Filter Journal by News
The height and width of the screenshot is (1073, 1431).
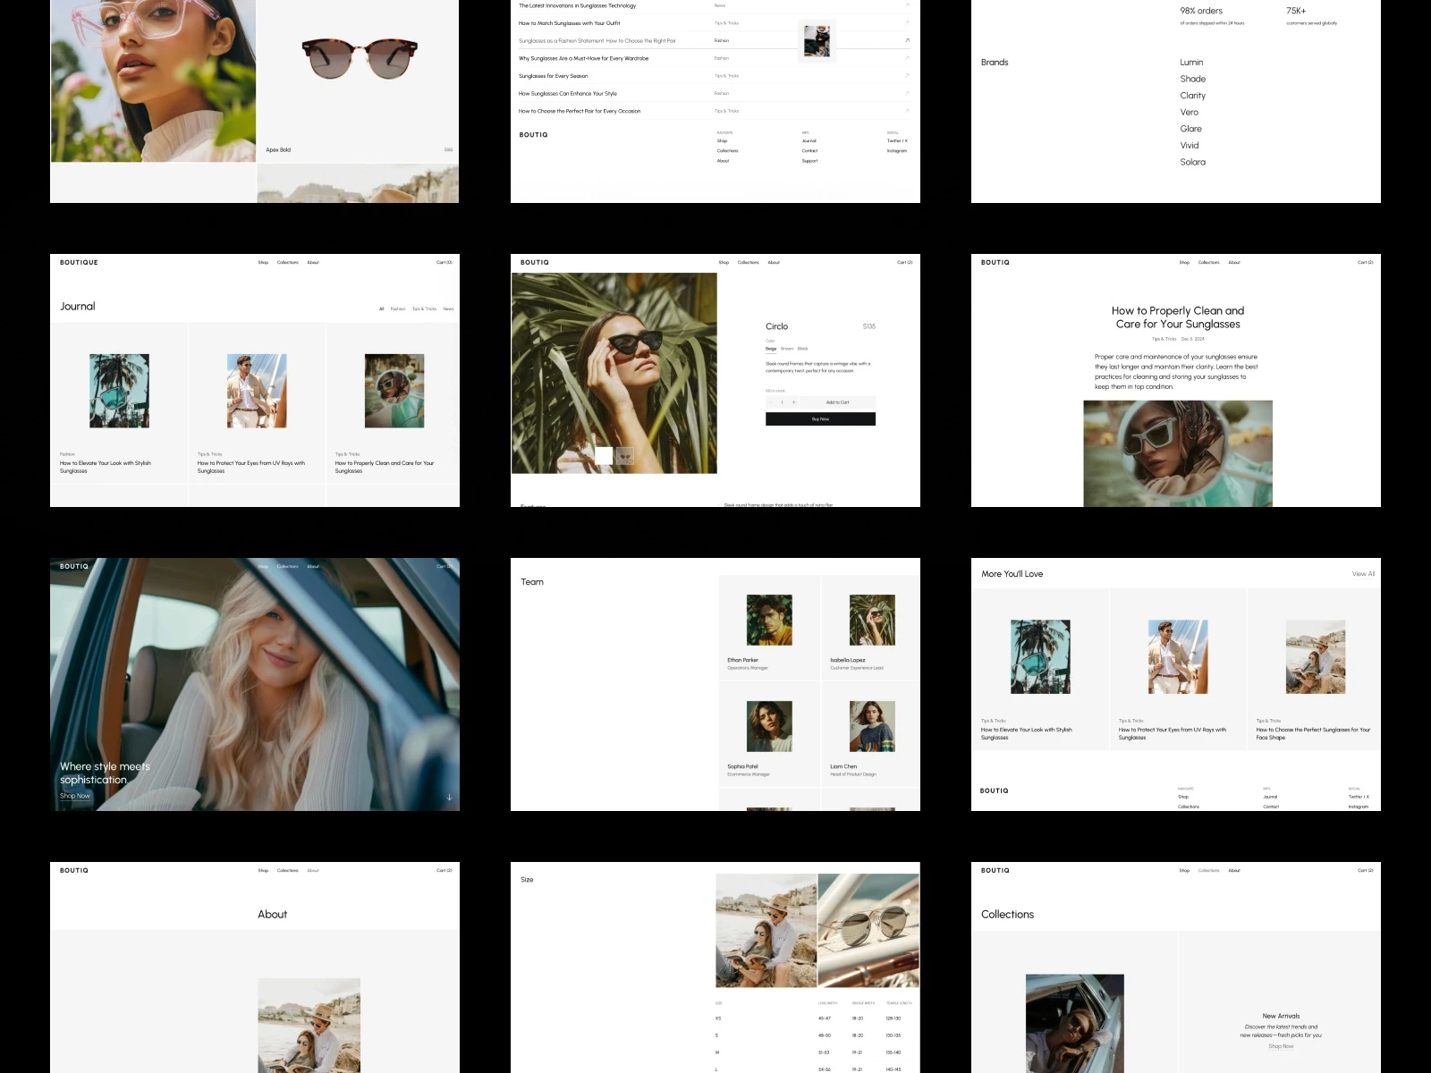[x=448, y=308]
